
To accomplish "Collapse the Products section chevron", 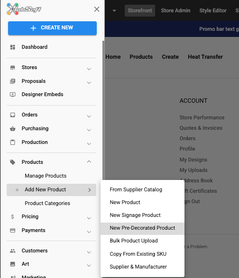I will pos(89,161).
